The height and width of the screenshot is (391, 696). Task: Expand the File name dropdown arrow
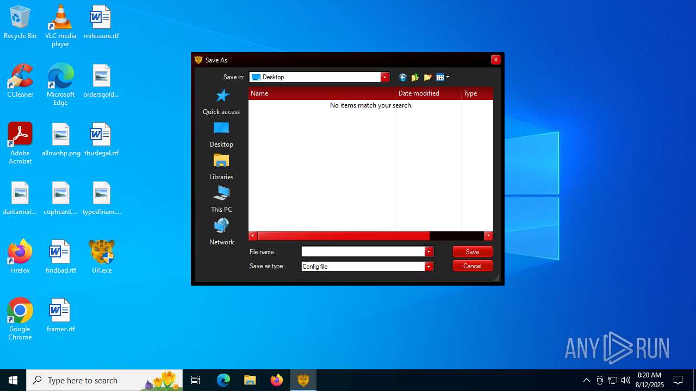pos(429,251)
